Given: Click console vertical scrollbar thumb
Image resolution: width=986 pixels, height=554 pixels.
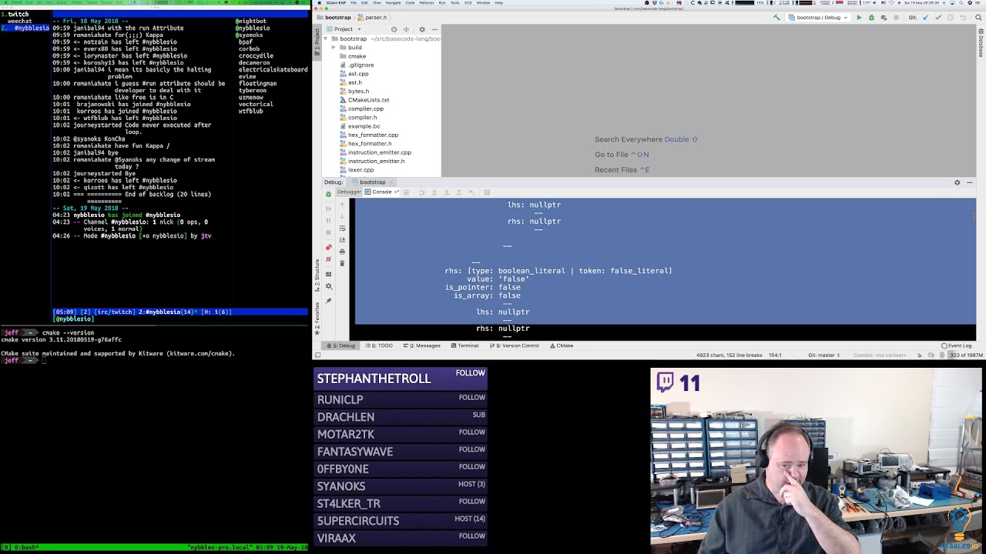Looking at the screenshot, I should pyautogui.click(x=973, y=219).
